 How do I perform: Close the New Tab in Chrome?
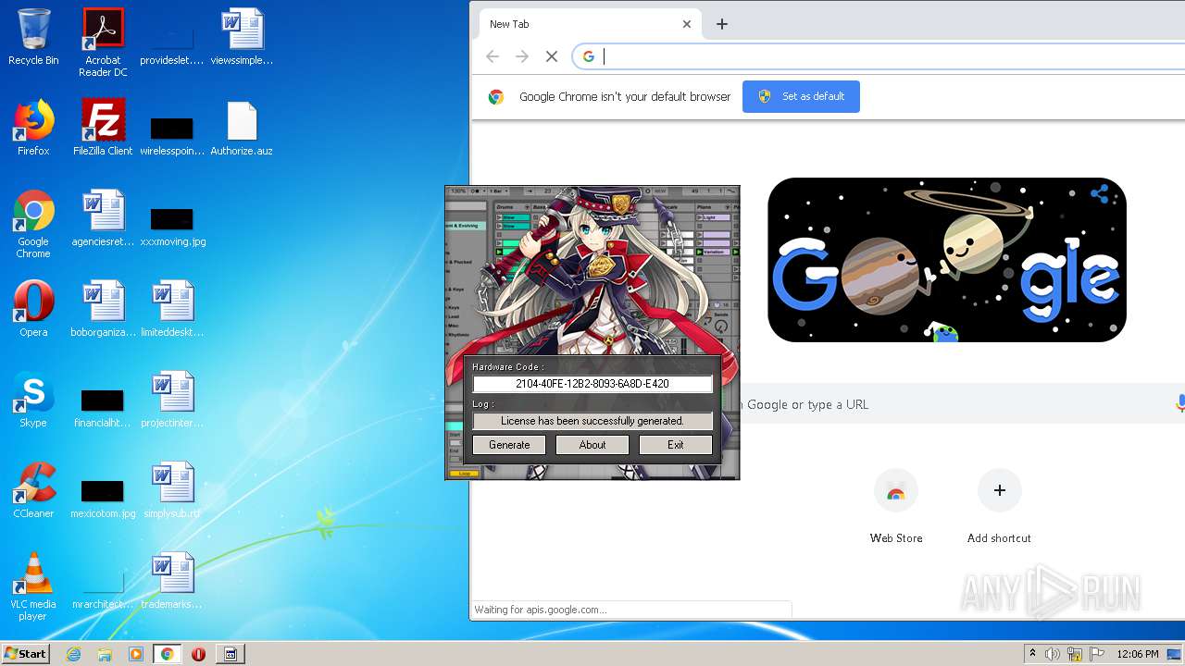click(687, 24)
